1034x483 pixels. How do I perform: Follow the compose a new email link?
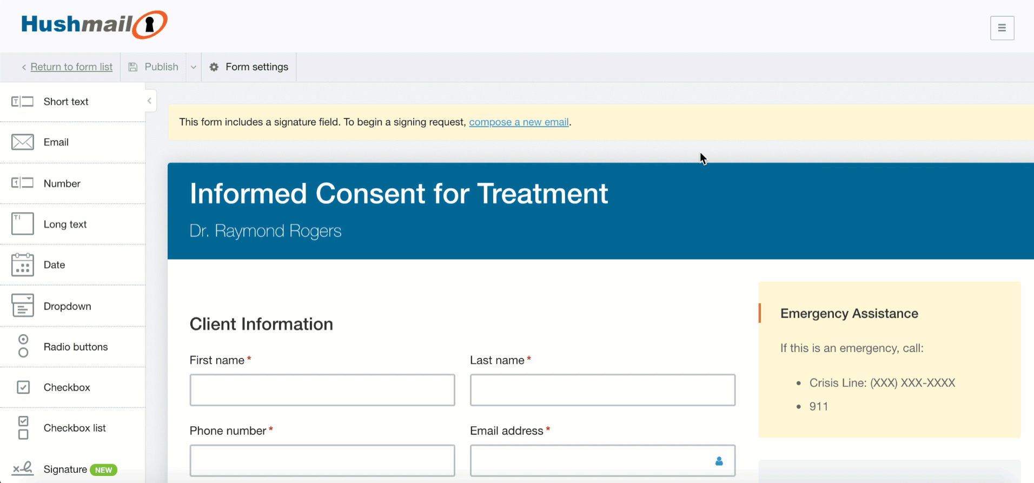(x=518, y=122)
